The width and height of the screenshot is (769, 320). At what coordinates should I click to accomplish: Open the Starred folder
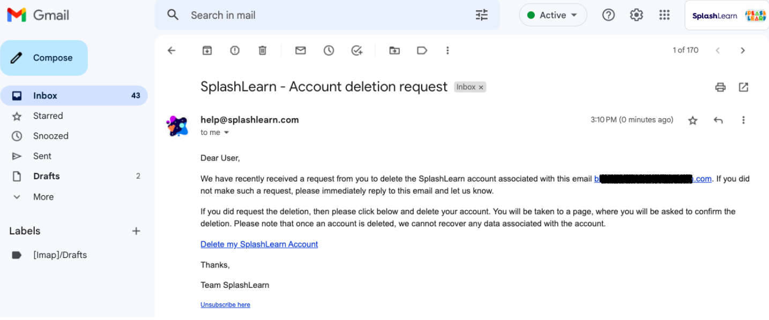(x=48, y=116)
